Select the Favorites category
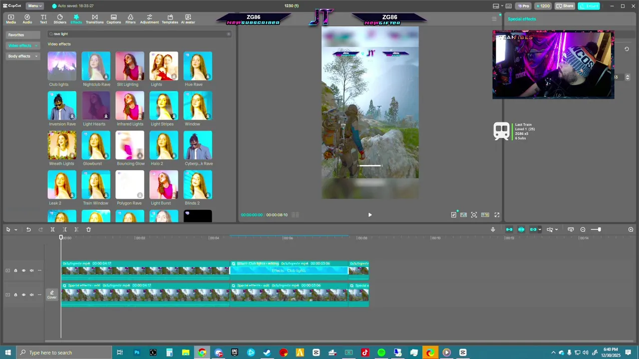Image resolution: width=639 pixels, height=359 pixels. pyautogui.click(x=23, y=35)
